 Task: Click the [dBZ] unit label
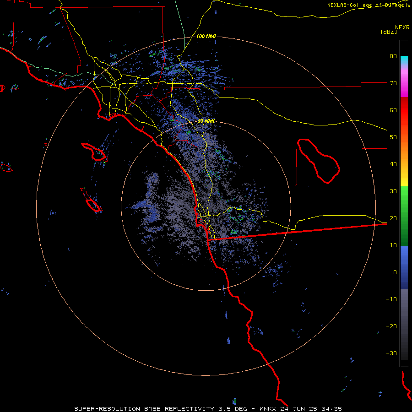pyautogui.click(x=389, y=32)
